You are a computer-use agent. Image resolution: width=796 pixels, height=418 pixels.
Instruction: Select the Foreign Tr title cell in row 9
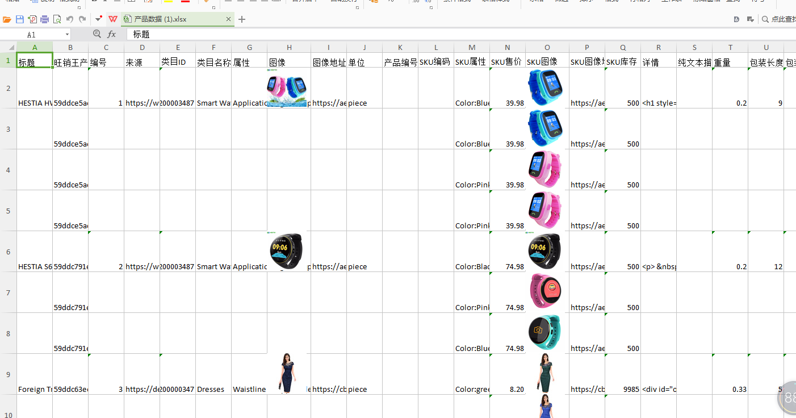coord(35,374)
